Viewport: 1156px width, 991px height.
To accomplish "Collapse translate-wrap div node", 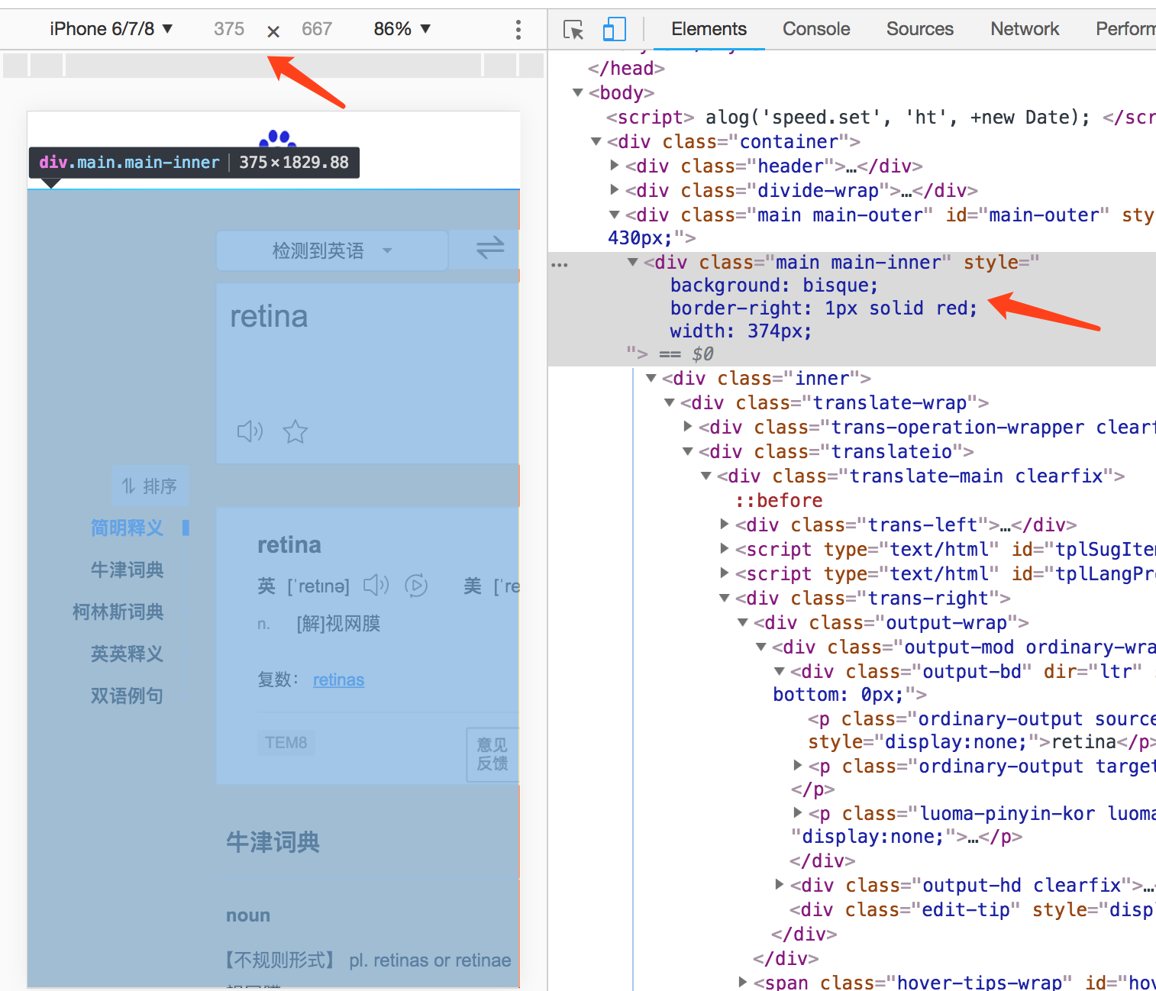I will tap(670, 402).
